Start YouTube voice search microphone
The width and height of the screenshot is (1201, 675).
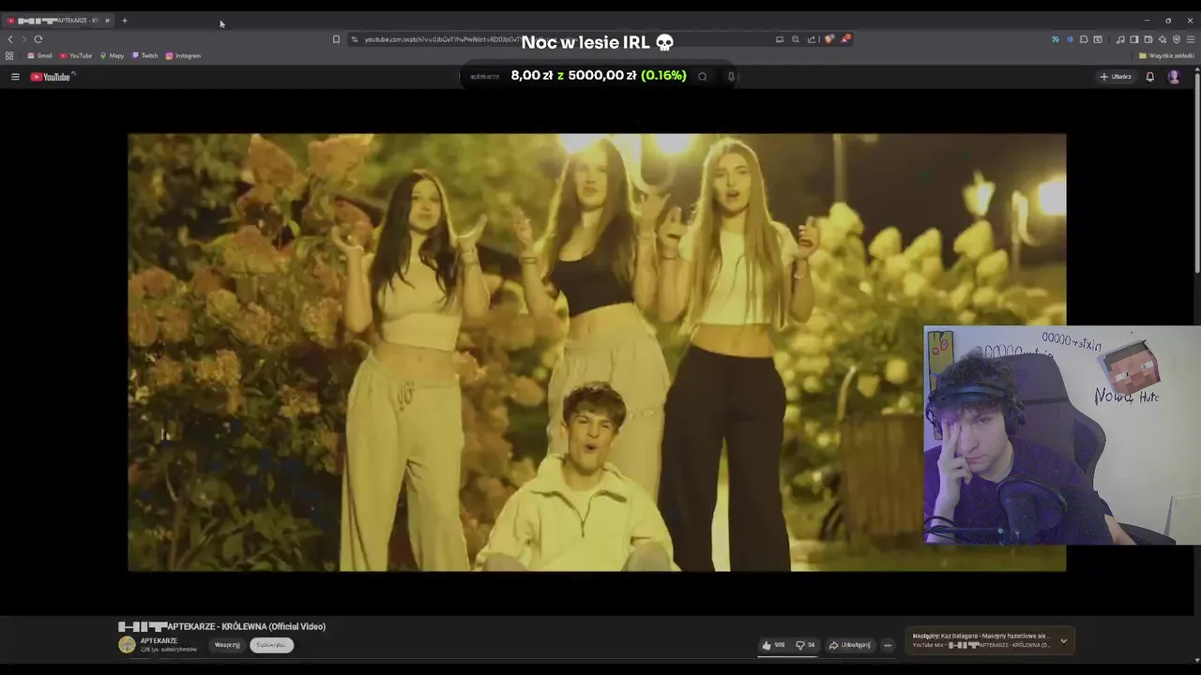731,77
